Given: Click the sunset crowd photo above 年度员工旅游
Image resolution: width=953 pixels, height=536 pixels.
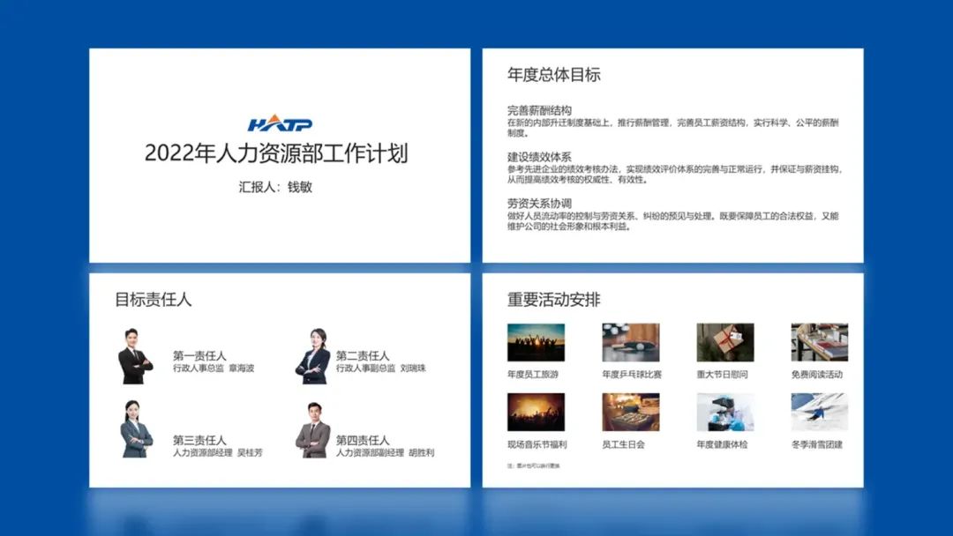Looking at the screenshot, I should coord(536,342).
